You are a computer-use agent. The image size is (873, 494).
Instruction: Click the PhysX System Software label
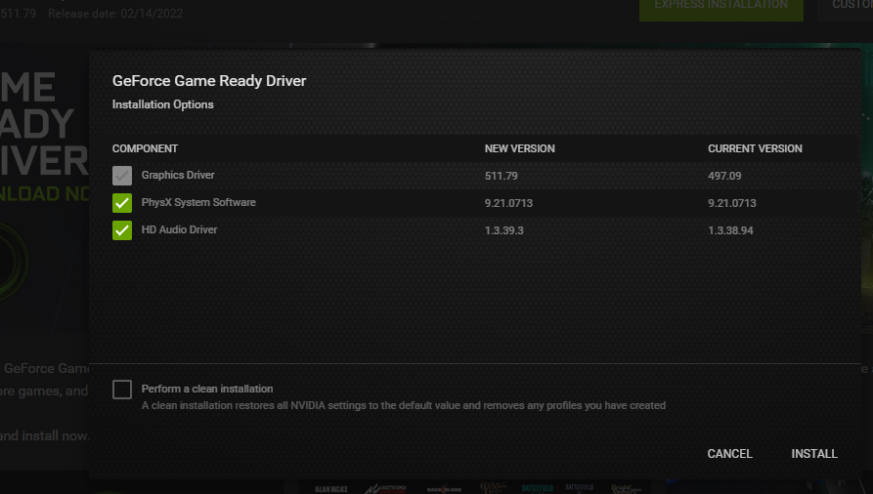[198, 202]
